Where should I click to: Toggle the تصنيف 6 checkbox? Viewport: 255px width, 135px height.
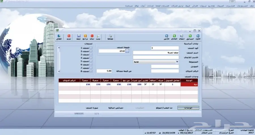pos(91,65)
